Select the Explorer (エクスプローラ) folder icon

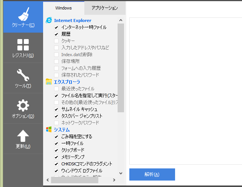[x=49, y=82]
